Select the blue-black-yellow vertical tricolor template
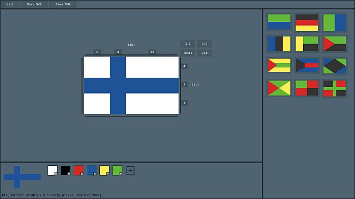The height and width of the screenshot is (199, 355). pos(279,44)
